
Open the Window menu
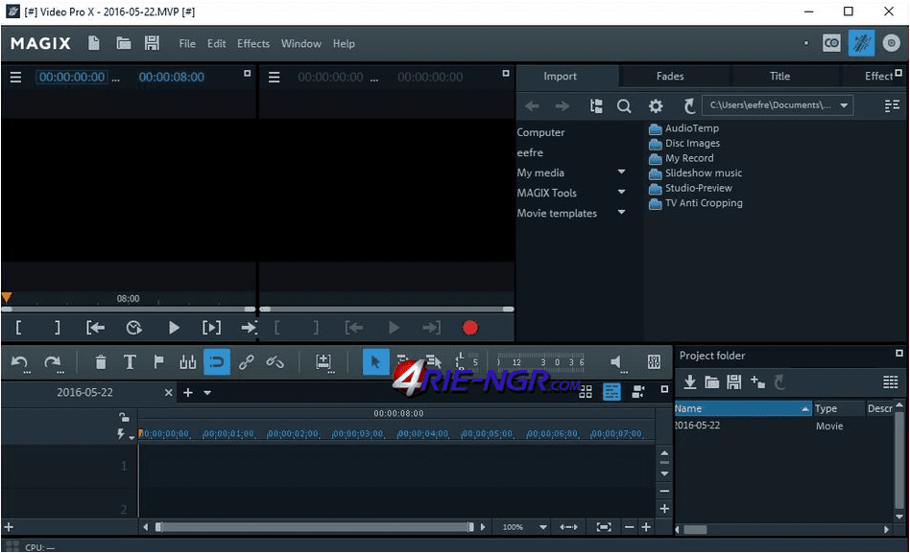(301, 43)
